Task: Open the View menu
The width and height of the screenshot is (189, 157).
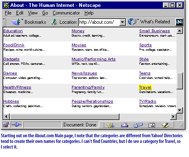Action: point(33,13)
